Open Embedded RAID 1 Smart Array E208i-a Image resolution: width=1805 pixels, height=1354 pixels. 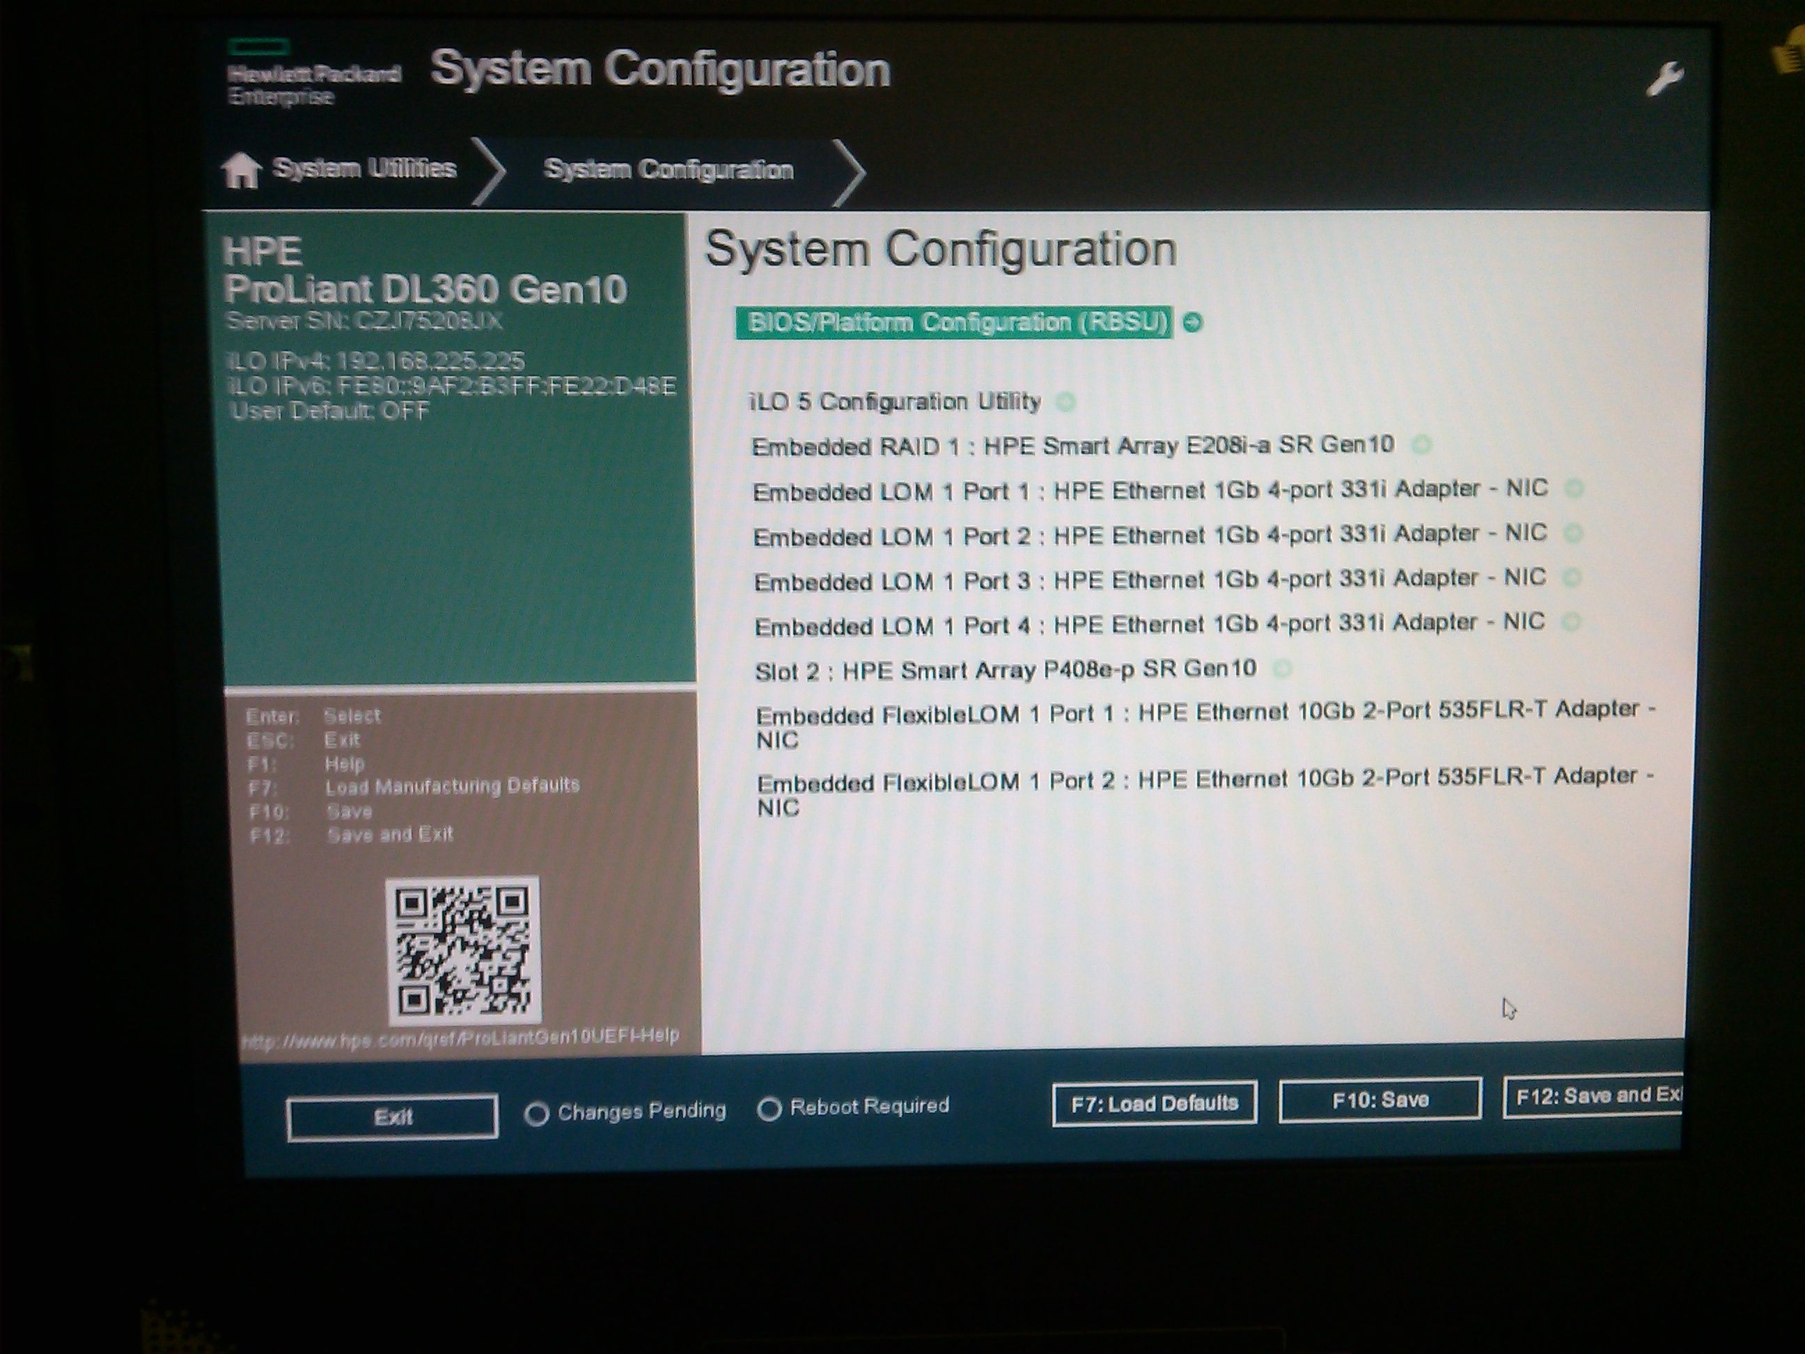(1072, 446)
